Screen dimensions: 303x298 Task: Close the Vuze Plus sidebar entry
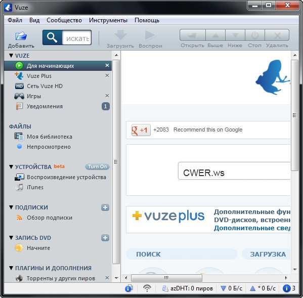(x=107, y=75)
